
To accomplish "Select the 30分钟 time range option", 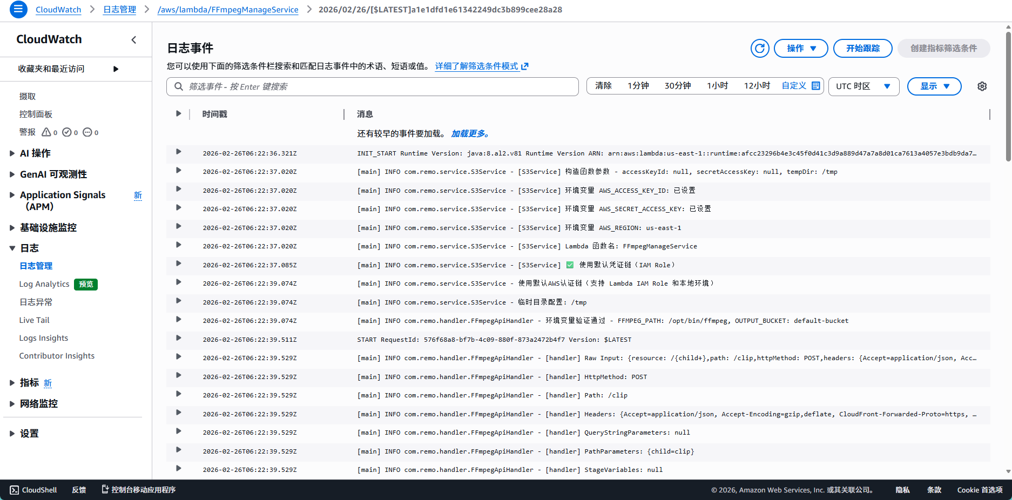I will [677, 86].
